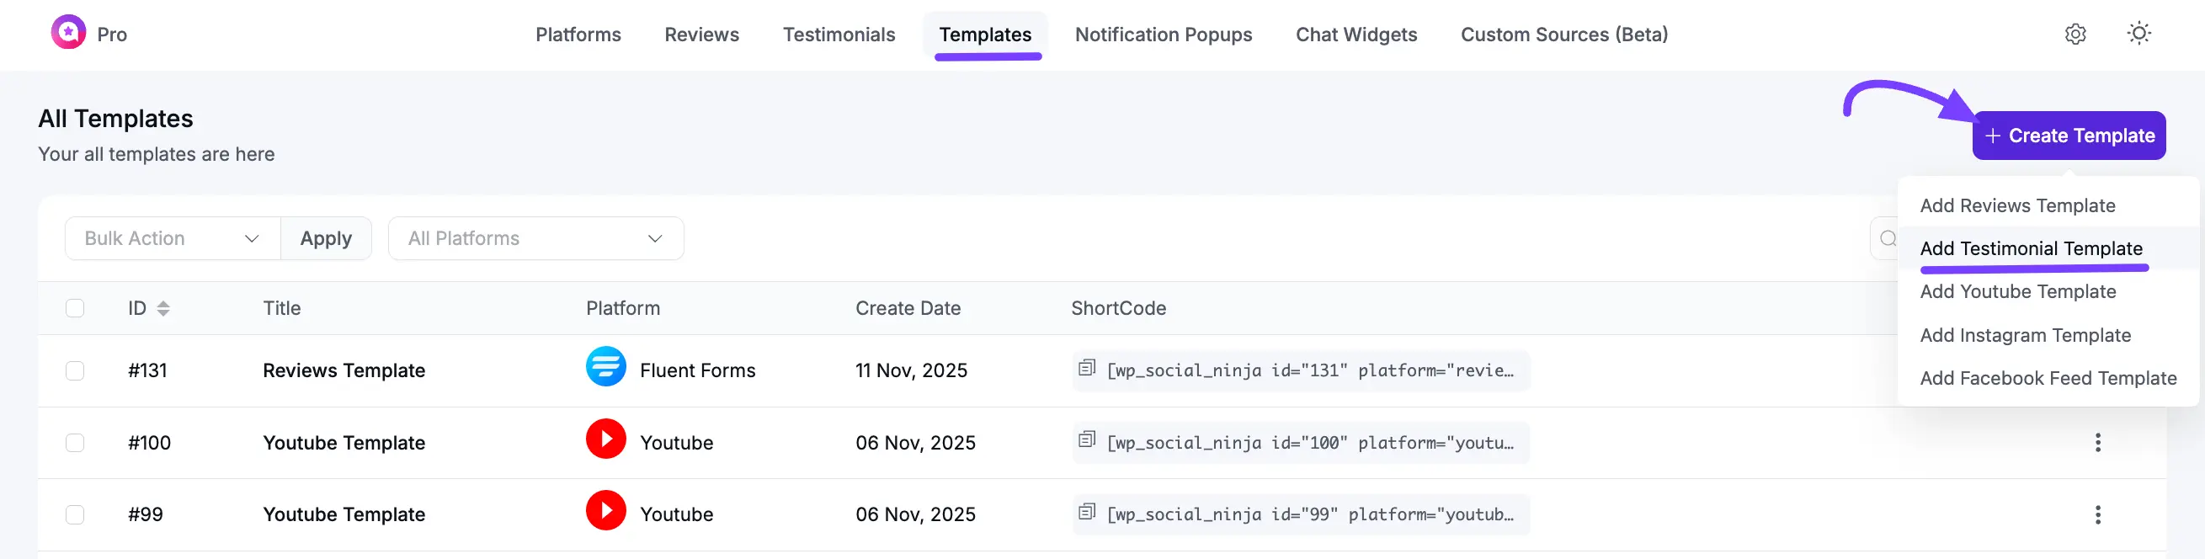Copy shortcode for template #100
2205x559 pixels.
pos(1087,440)
